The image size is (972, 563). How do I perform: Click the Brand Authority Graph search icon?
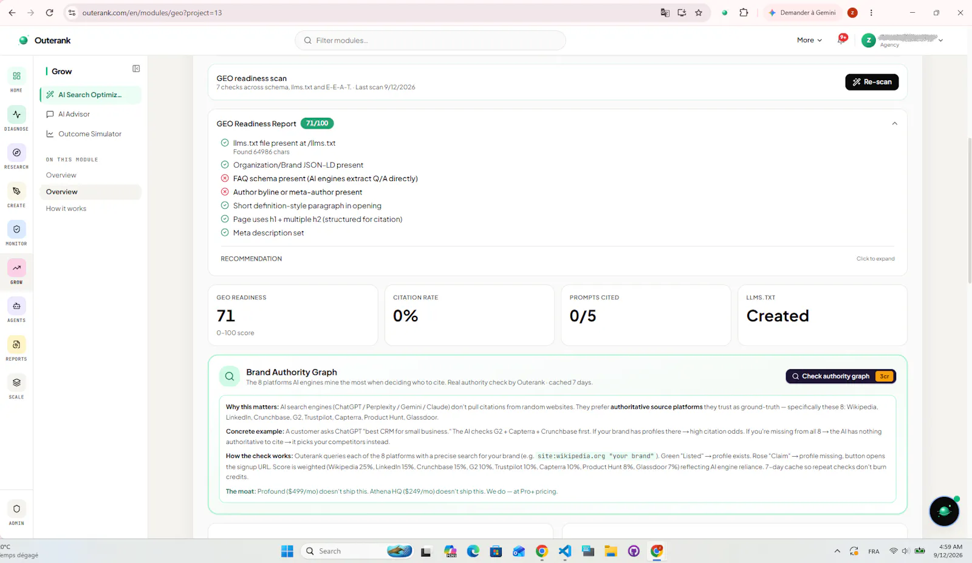(230, 377)
